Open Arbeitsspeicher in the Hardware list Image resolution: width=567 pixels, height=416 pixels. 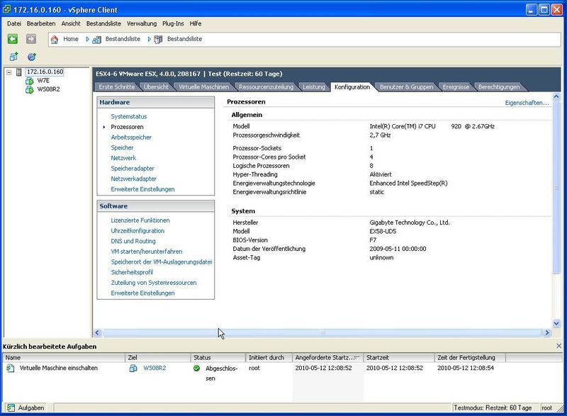131,137
